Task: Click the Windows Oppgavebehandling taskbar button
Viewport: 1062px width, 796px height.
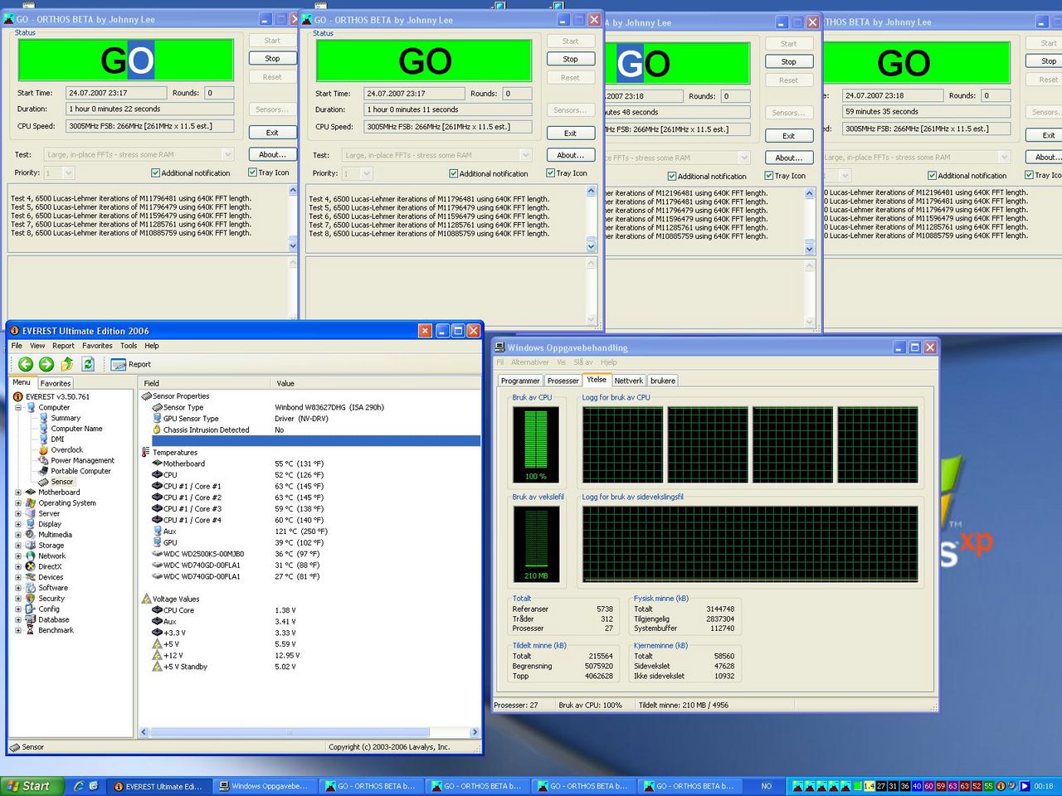Action: click(265, 786)
